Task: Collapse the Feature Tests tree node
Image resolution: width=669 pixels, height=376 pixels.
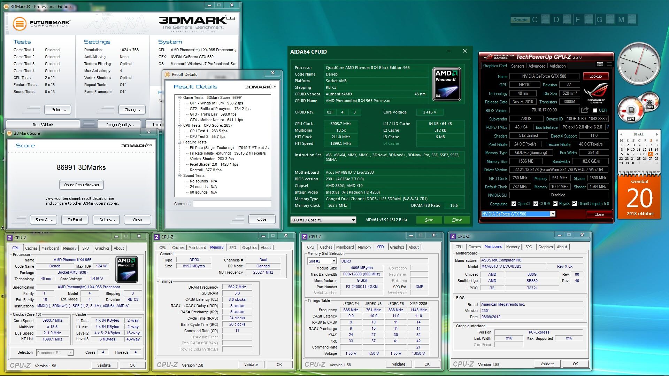Action: 179,142
